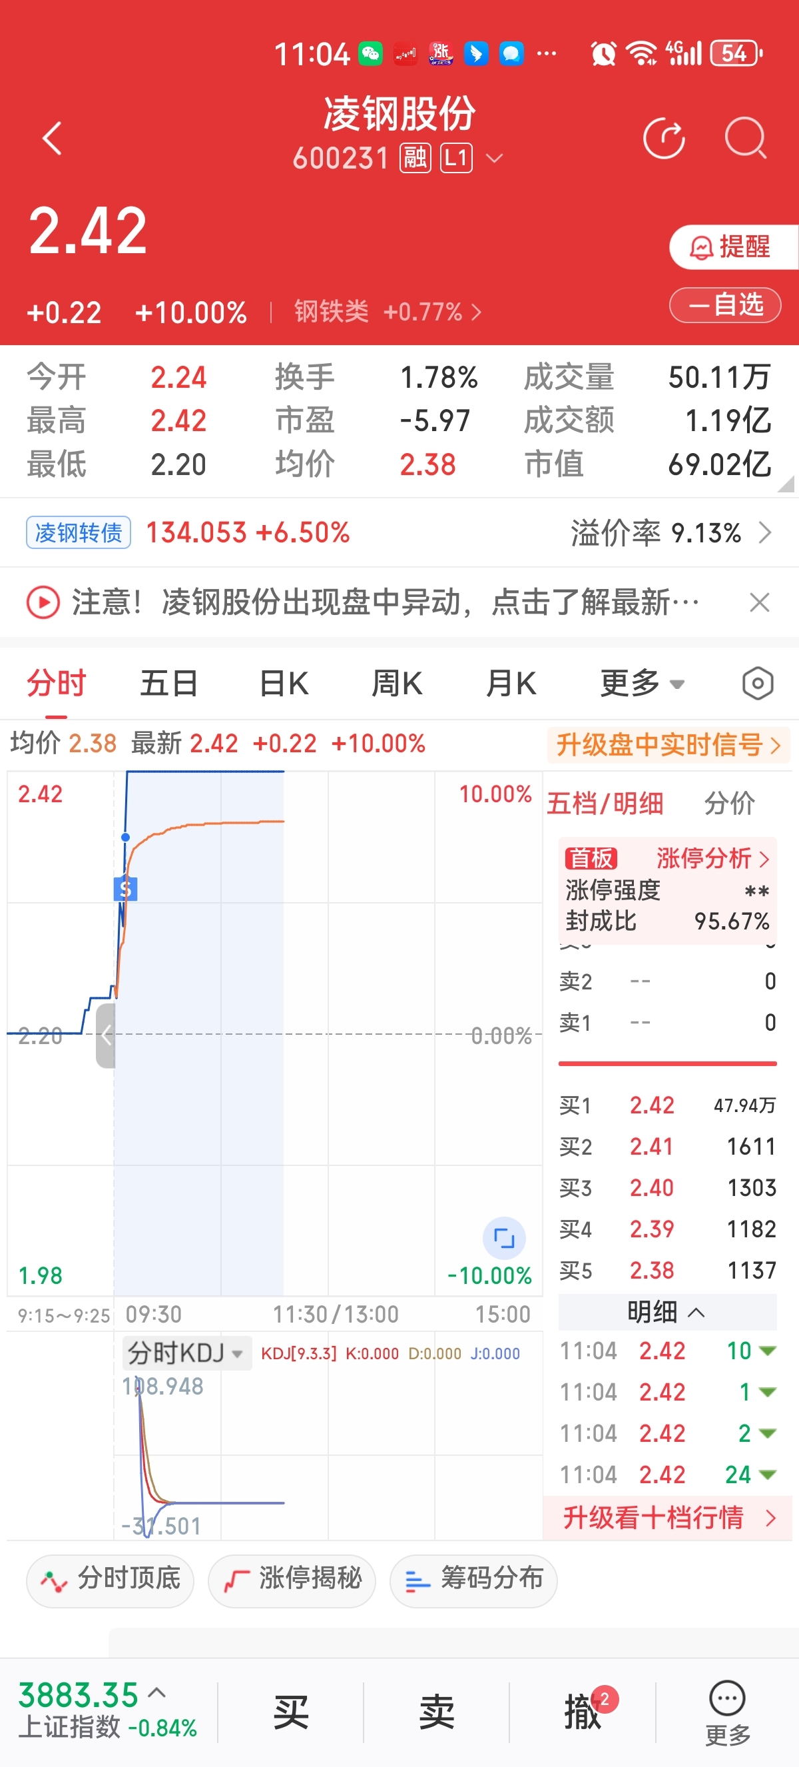Viewport: 799px width, 1767px height.
Task: Tap 买2 2.41 bid row
Action: tap(667, 1145)
